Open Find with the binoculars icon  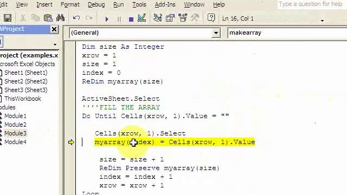point(60,18)
